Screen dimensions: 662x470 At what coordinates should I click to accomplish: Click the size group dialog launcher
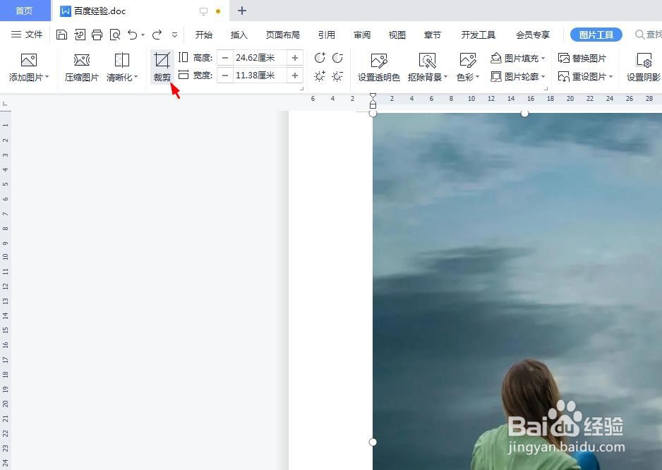coord(302,89)
